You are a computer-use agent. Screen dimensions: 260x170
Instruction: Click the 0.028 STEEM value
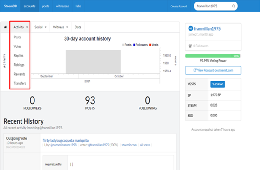tap(214, 105)
